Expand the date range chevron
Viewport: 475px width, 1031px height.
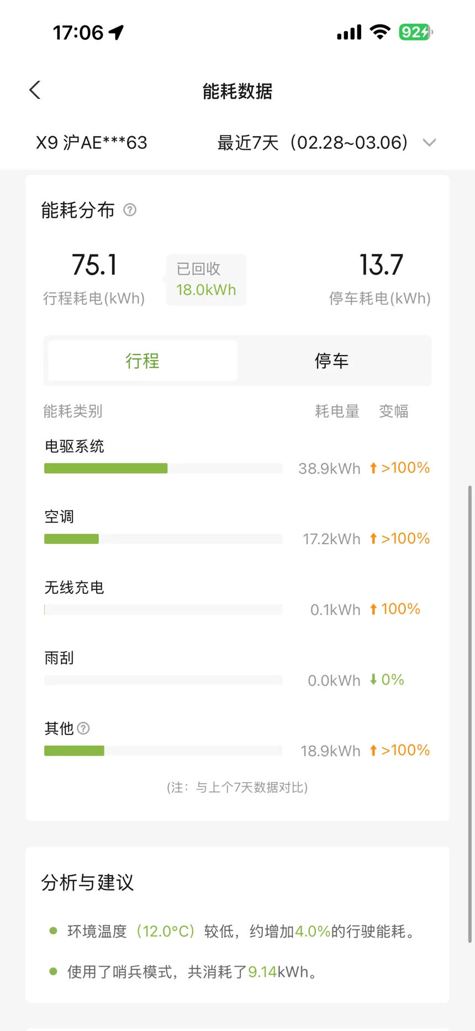429,143
